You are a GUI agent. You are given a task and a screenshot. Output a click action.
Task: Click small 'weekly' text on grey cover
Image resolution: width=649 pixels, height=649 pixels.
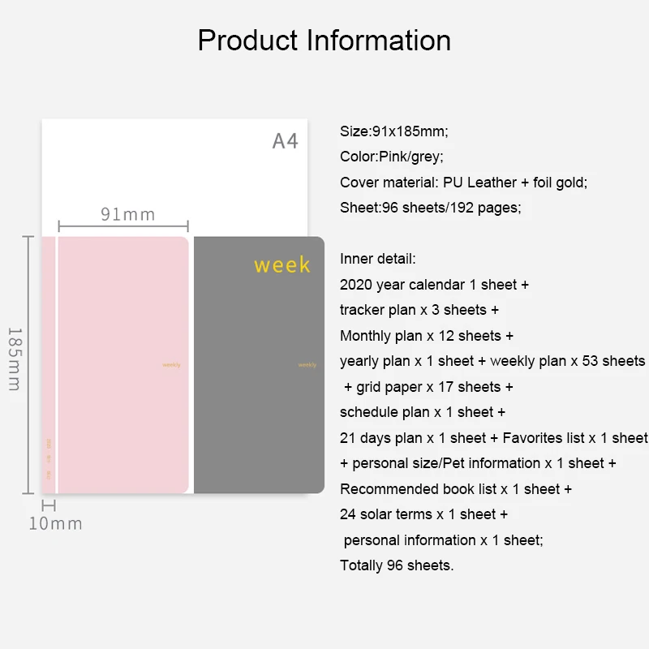(307, 364)
